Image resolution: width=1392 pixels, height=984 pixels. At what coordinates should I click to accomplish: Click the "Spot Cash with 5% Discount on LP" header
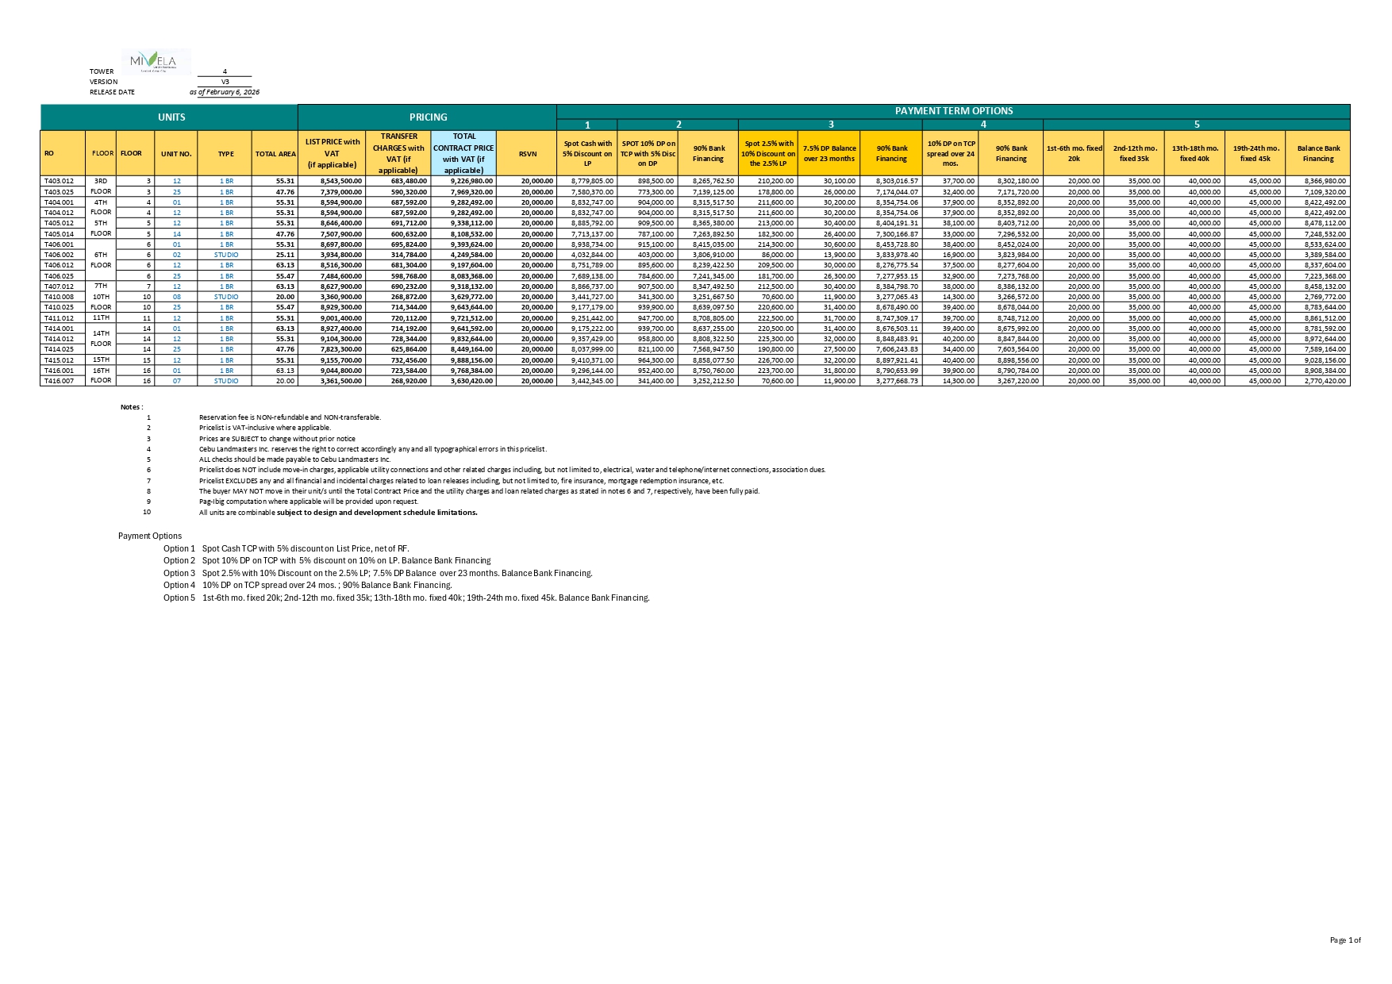click(x=588, y=153)
